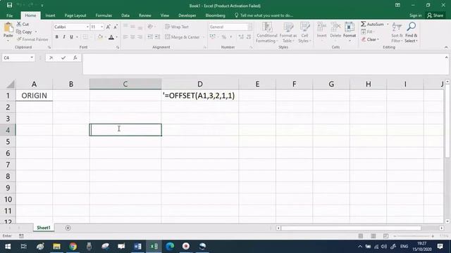Screen dimensions: 451x253
Task: Increase font size with A-up icon
Action: 108,27
